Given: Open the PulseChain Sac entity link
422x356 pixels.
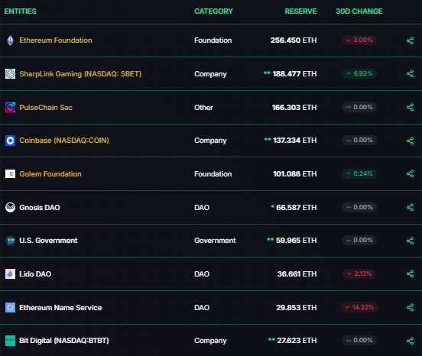Looking at the screenshot, I should click(46, 108).
